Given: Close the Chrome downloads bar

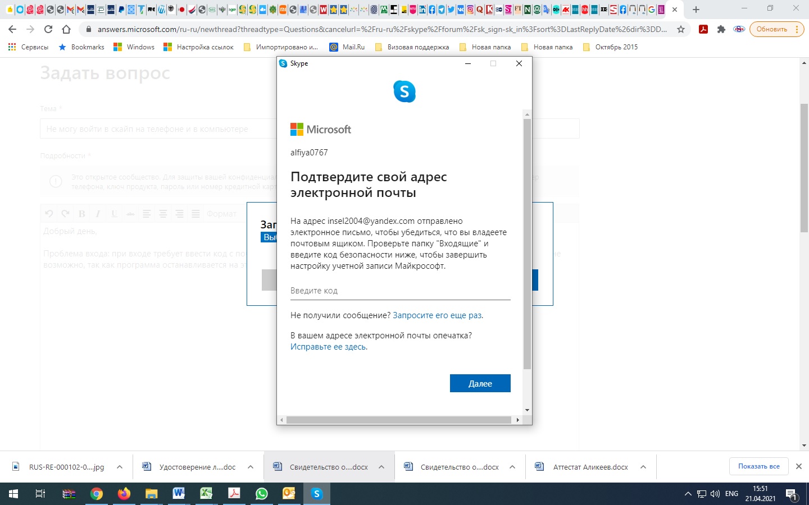Looking at the screenshot, I should pyautogui.click(x=798, y=466).
